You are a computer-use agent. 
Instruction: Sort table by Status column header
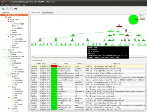54,64
